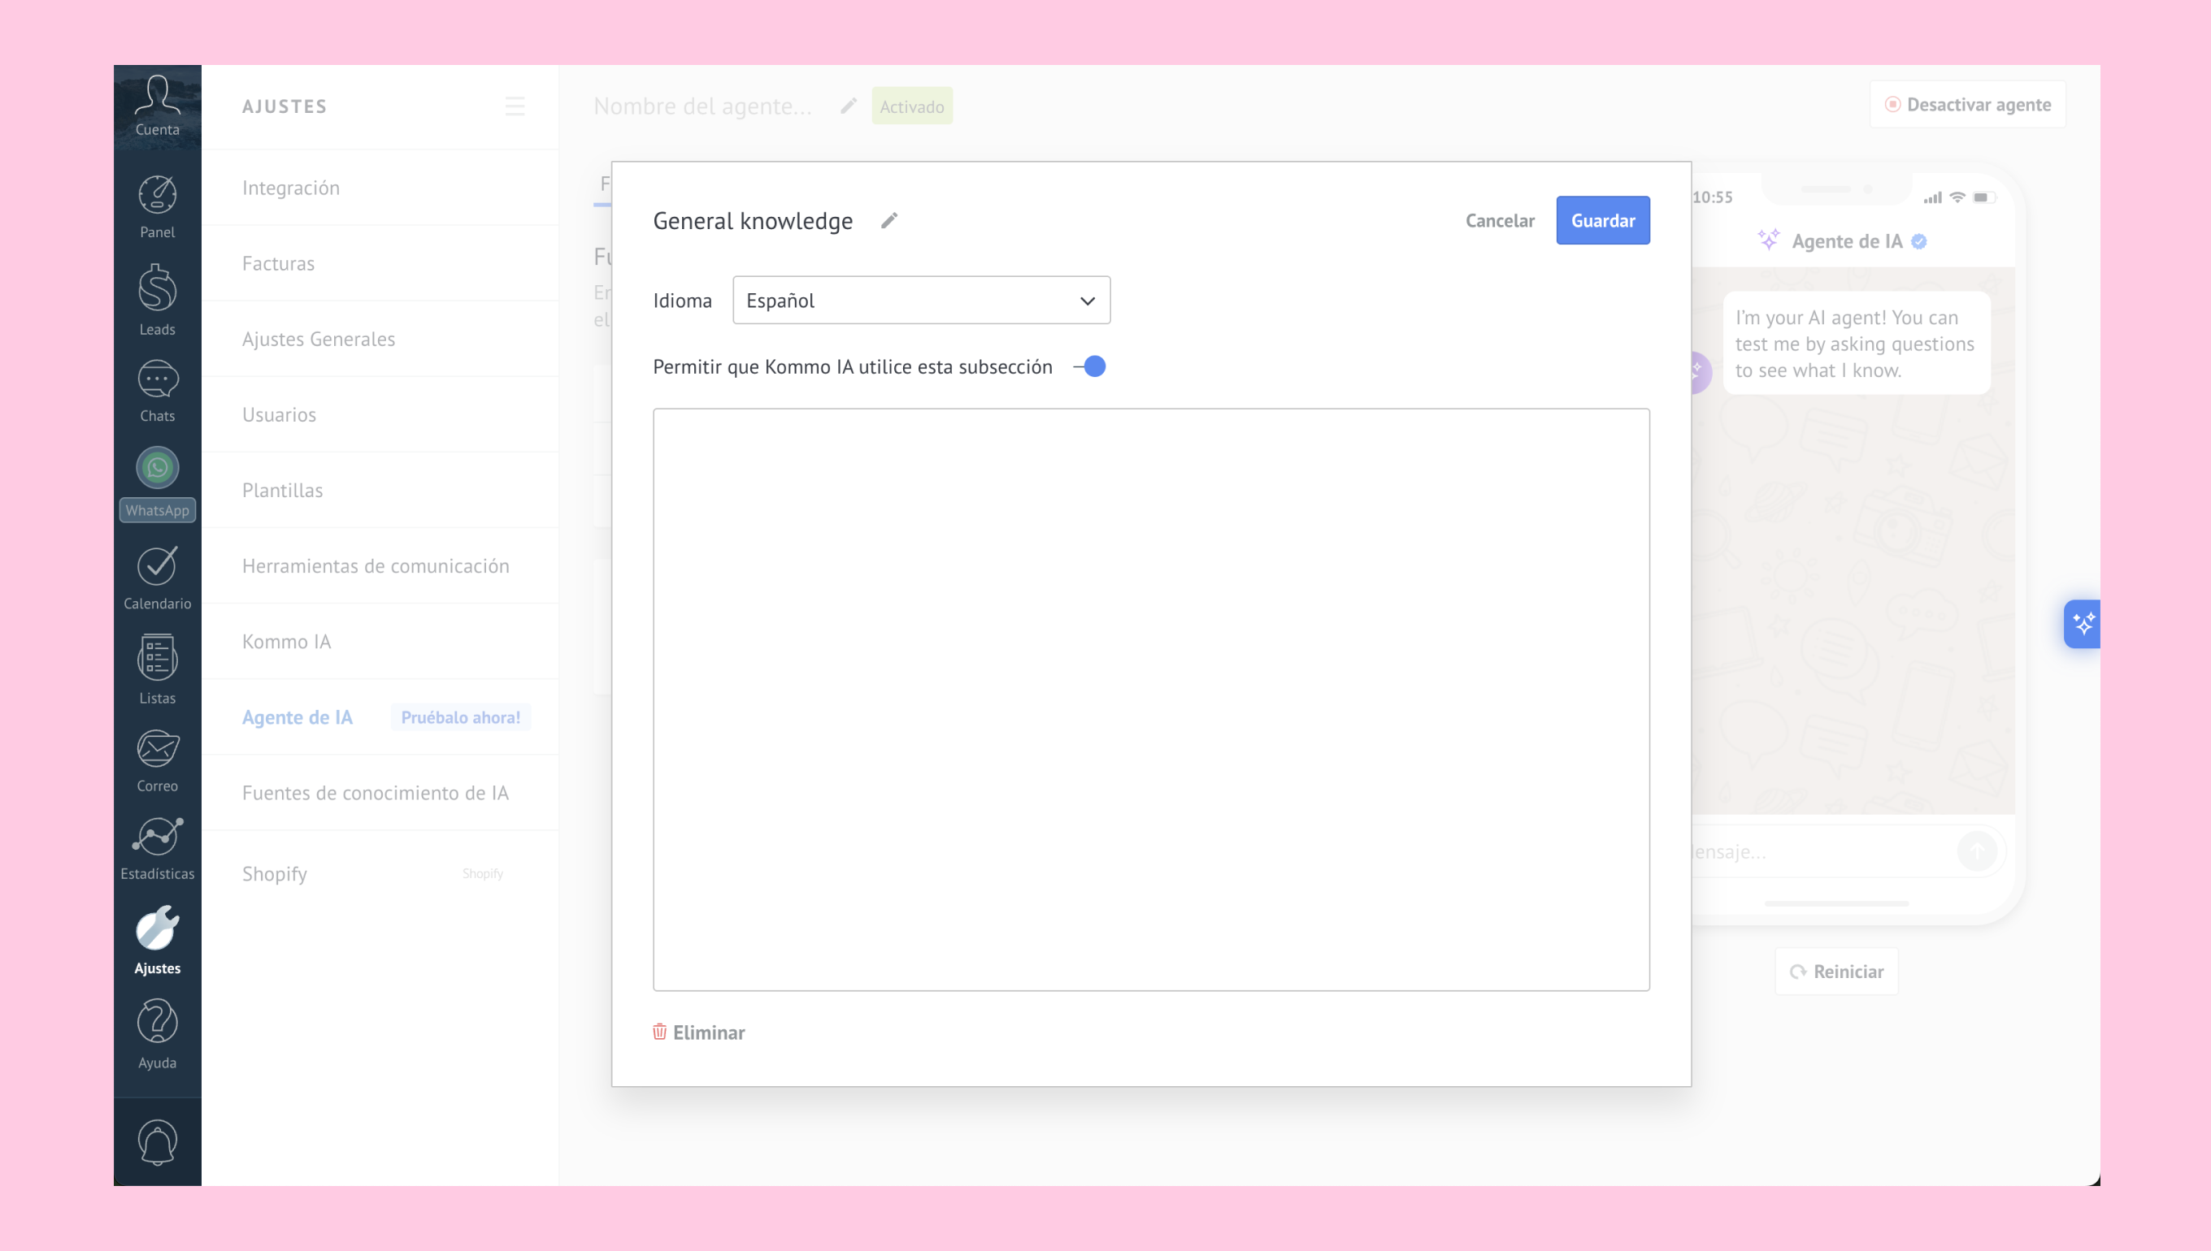
Task: Focus the large knowledge text area
Action: pyautogui.click(x=1151, y=699)
